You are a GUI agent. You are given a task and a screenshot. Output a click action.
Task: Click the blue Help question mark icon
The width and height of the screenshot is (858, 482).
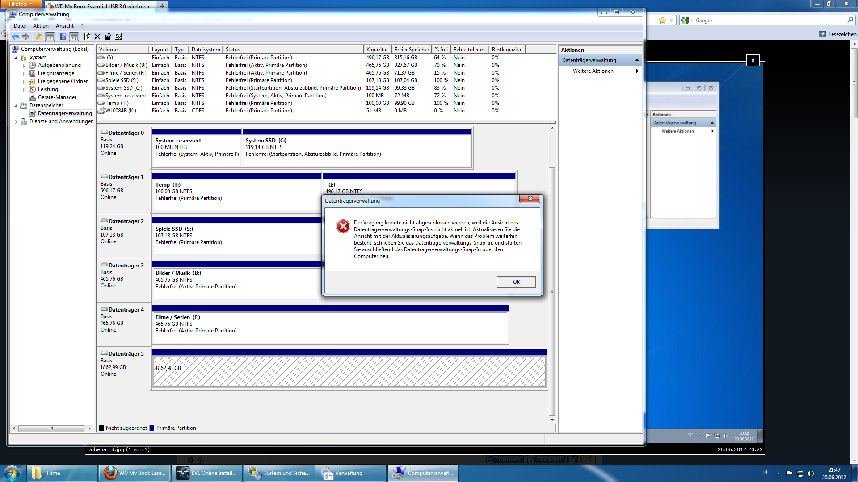tap(63, 37)
